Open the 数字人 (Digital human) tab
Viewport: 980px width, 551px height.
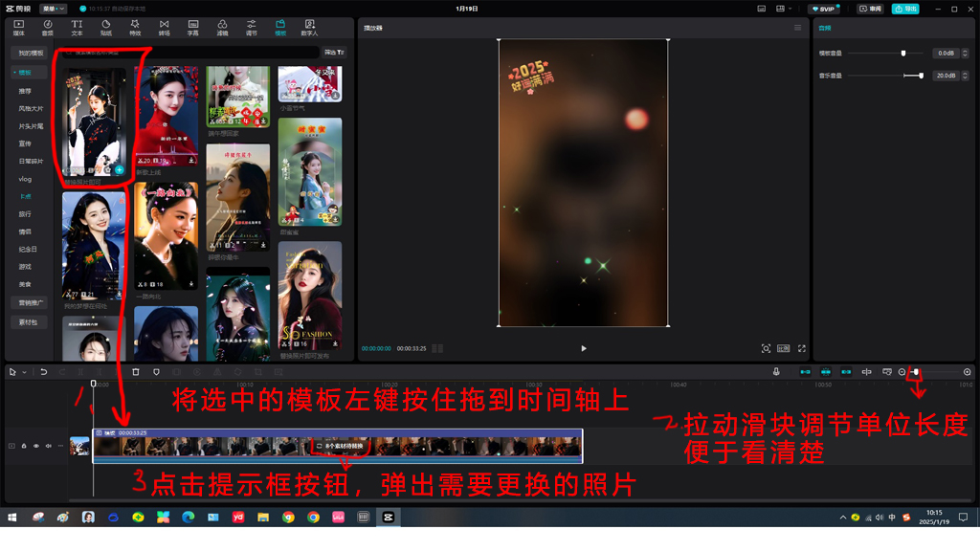(309, 28)
